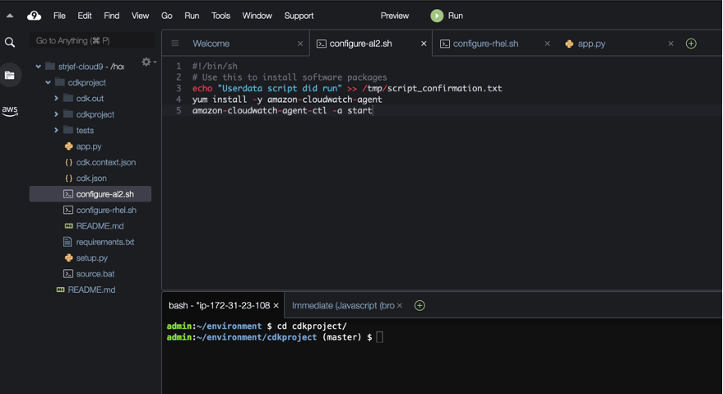Add a new terminal tab with plus icon

click(419, 305)
